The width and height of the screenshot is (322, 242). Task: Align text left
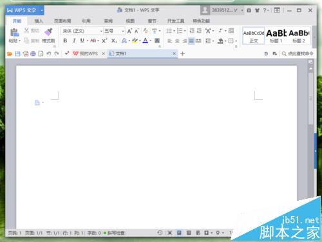pyautogui.click(x=169, y=41)
